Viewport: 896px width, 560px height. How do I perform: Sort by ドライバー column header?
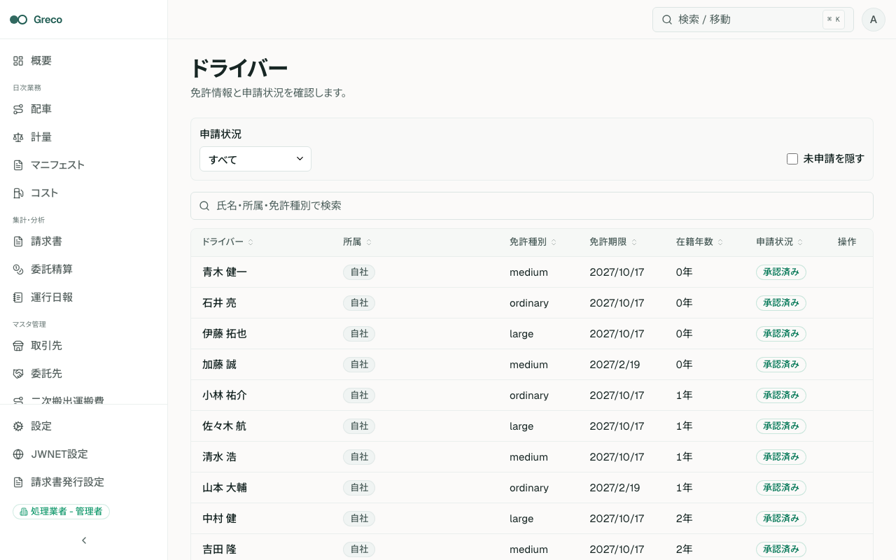tap(227, 242)
